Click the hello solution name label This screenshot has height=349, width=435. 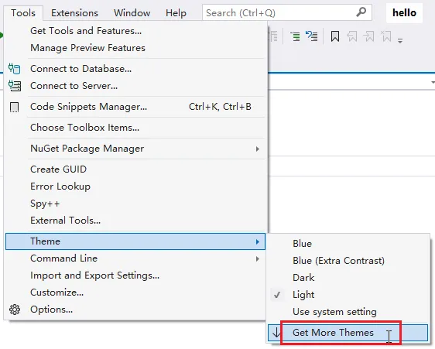click(404, 12)
